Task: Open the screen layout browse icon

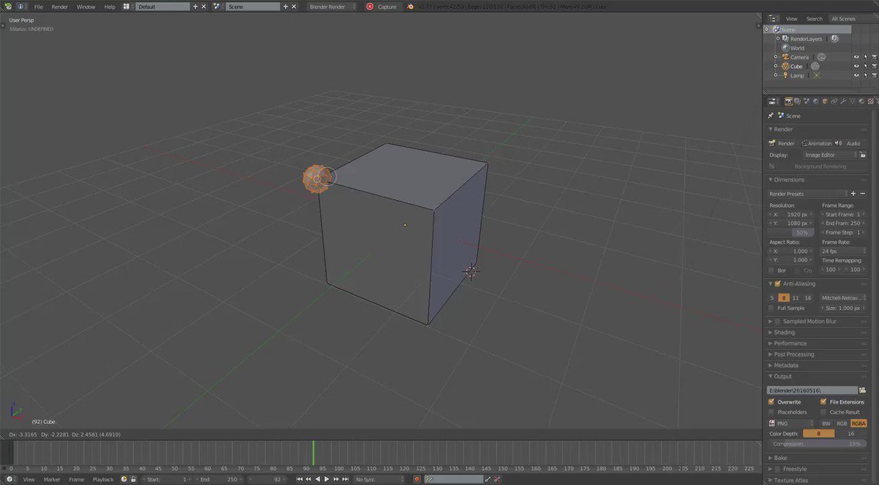Action: (127, 7)
